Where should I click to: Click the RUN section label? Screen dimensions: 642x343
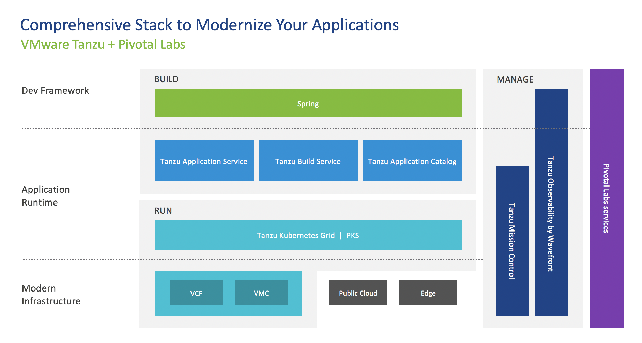click(163, 211)
